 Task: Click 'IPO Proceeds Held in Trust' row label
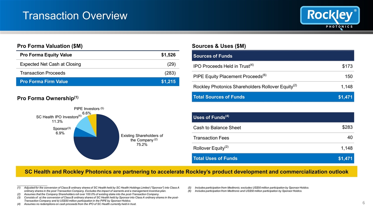(224, 66)
